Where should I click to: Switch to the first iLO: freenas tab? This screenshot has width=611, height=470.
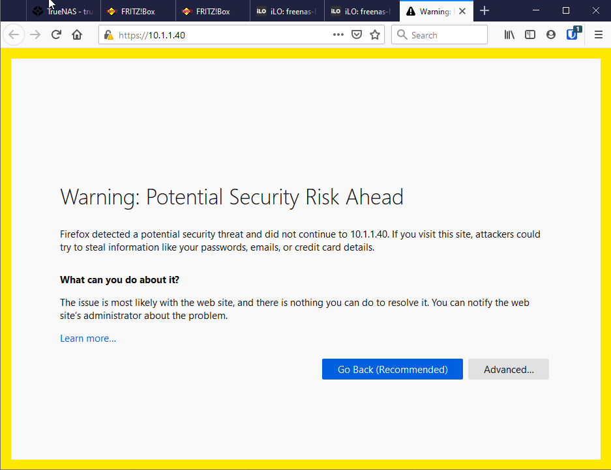click(x=287, y=11)
